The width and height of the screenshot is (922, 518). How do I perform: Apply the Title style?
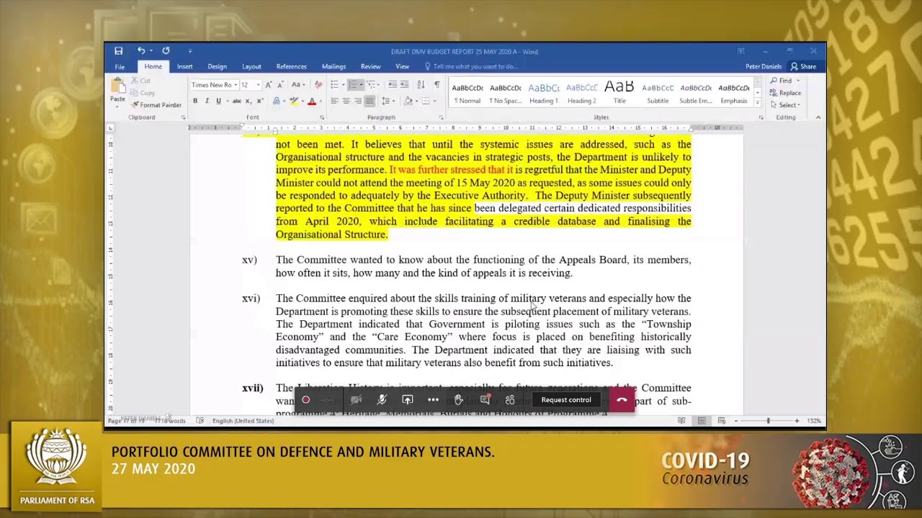tap(619, 93)
